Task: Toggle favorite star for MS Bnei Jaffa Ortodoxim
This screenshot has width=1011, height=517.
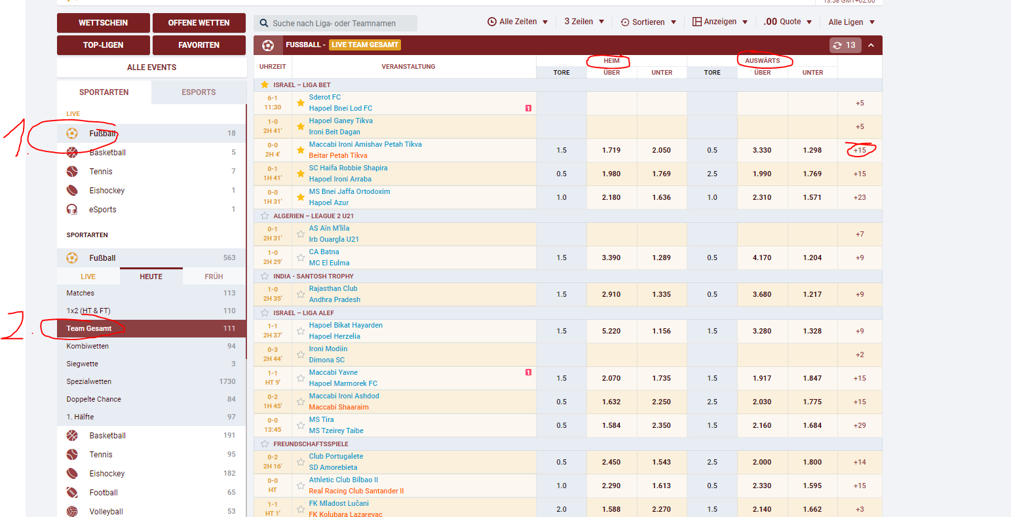Action: [301, 197]
